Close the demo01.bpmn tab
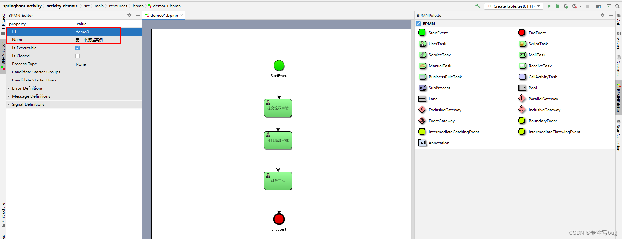The image size is (622, 239). [182, 15]
